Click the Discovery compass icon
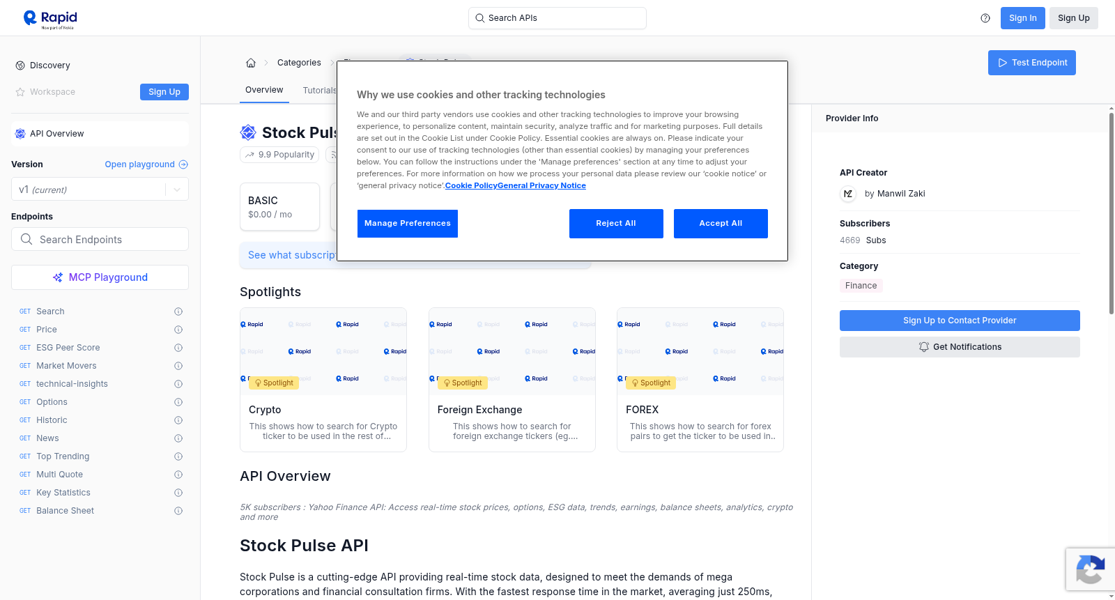 pos(20,66)
